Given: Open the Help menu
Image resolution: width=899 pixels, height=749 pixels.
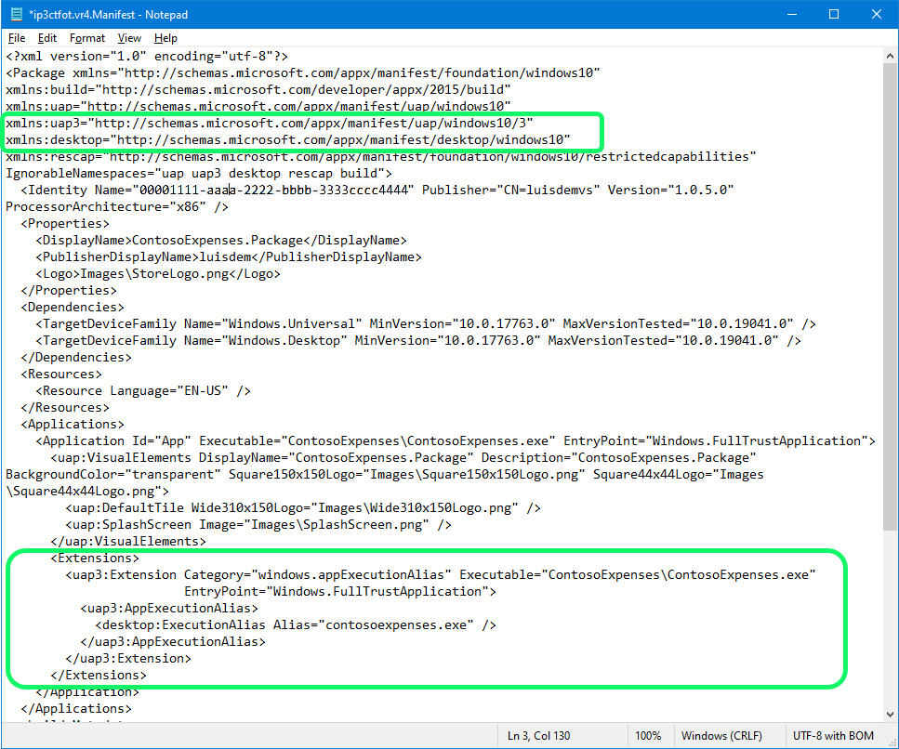Looking at the screenshot, I should [165, 38].
